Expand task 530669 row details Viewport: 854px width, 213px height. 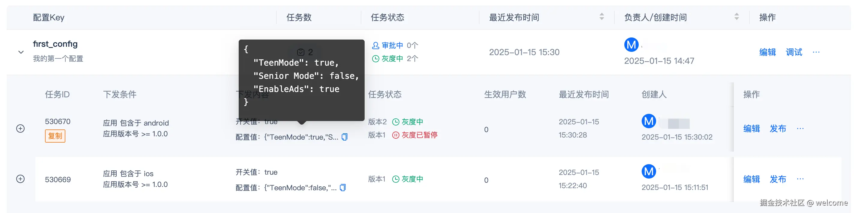coord(21,179)
